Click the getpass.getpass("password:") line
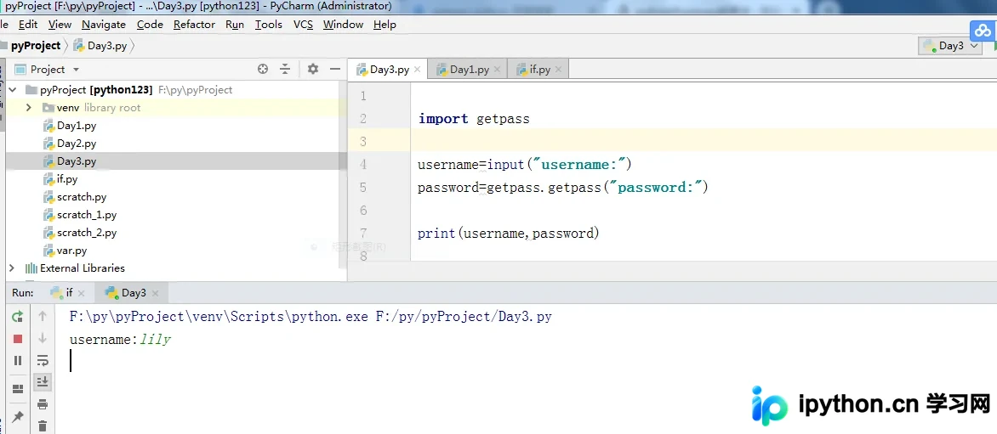Viewport: 997px width, 434px height. click(562, 187)
